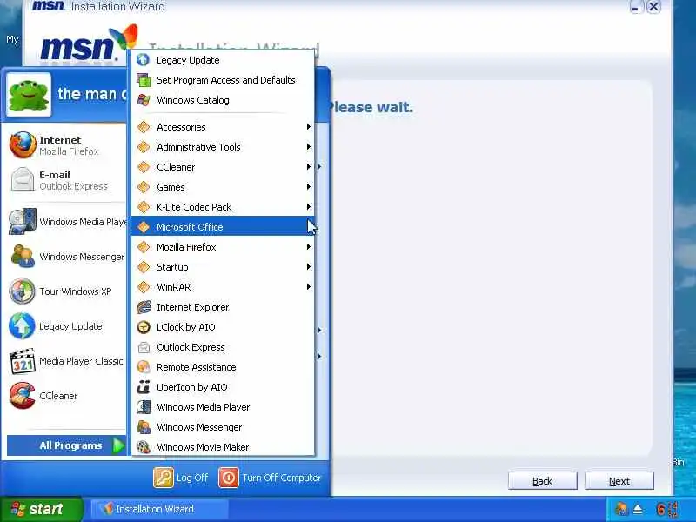Open the Microsoft Office menu entry

click(x=223, y=227)
